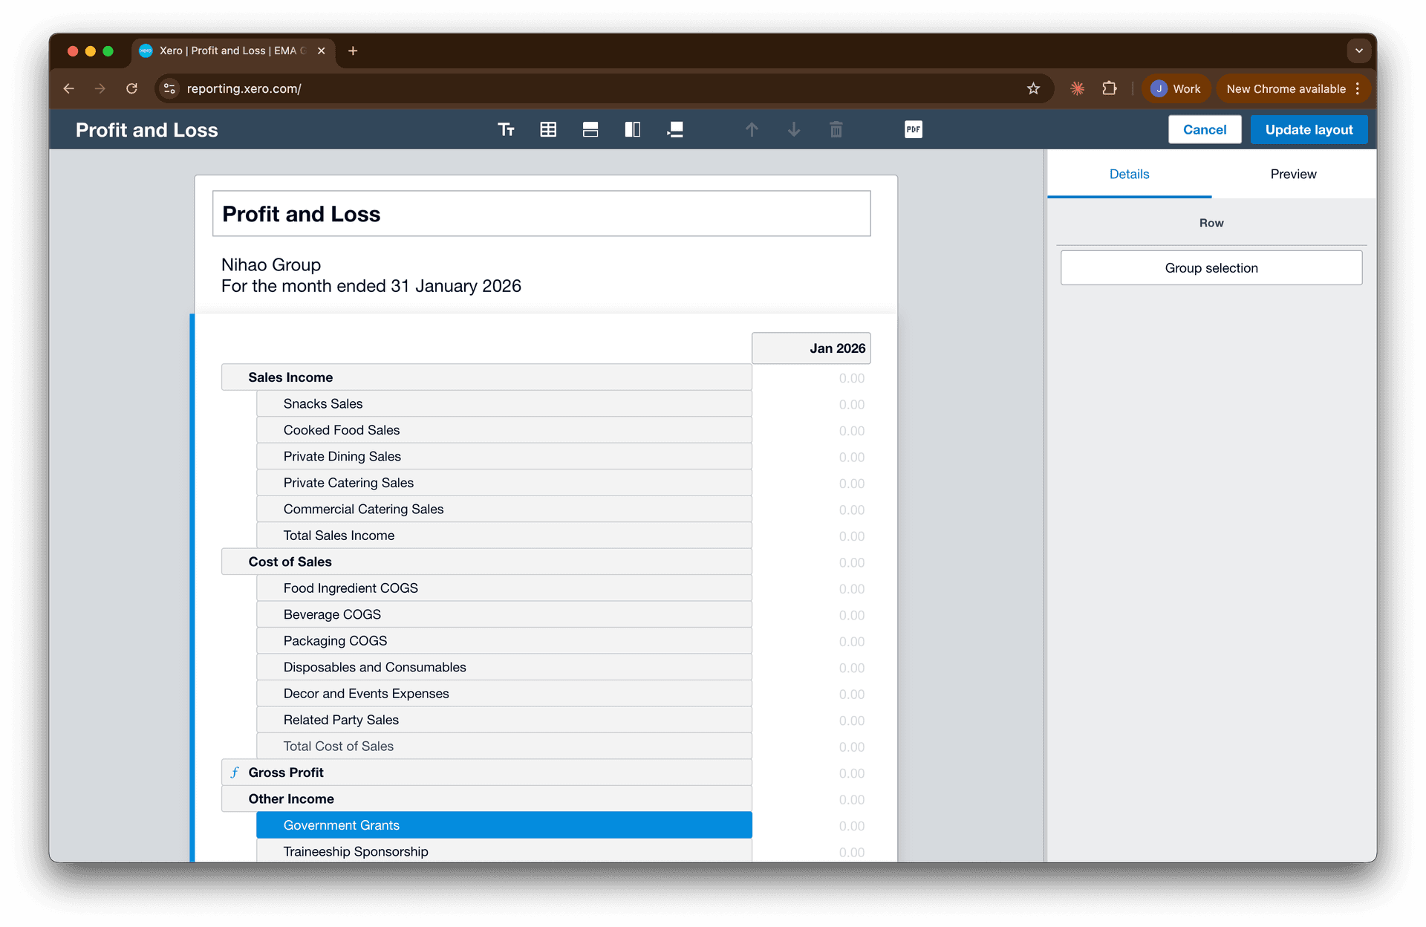Select the Columns layout icon
Screen dimensions: 1426x927
click(633, 129)
